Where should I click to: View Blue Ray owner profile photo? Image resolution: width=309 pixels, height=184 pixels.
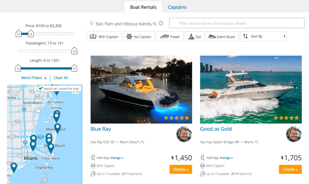click(x=184, y=134)
